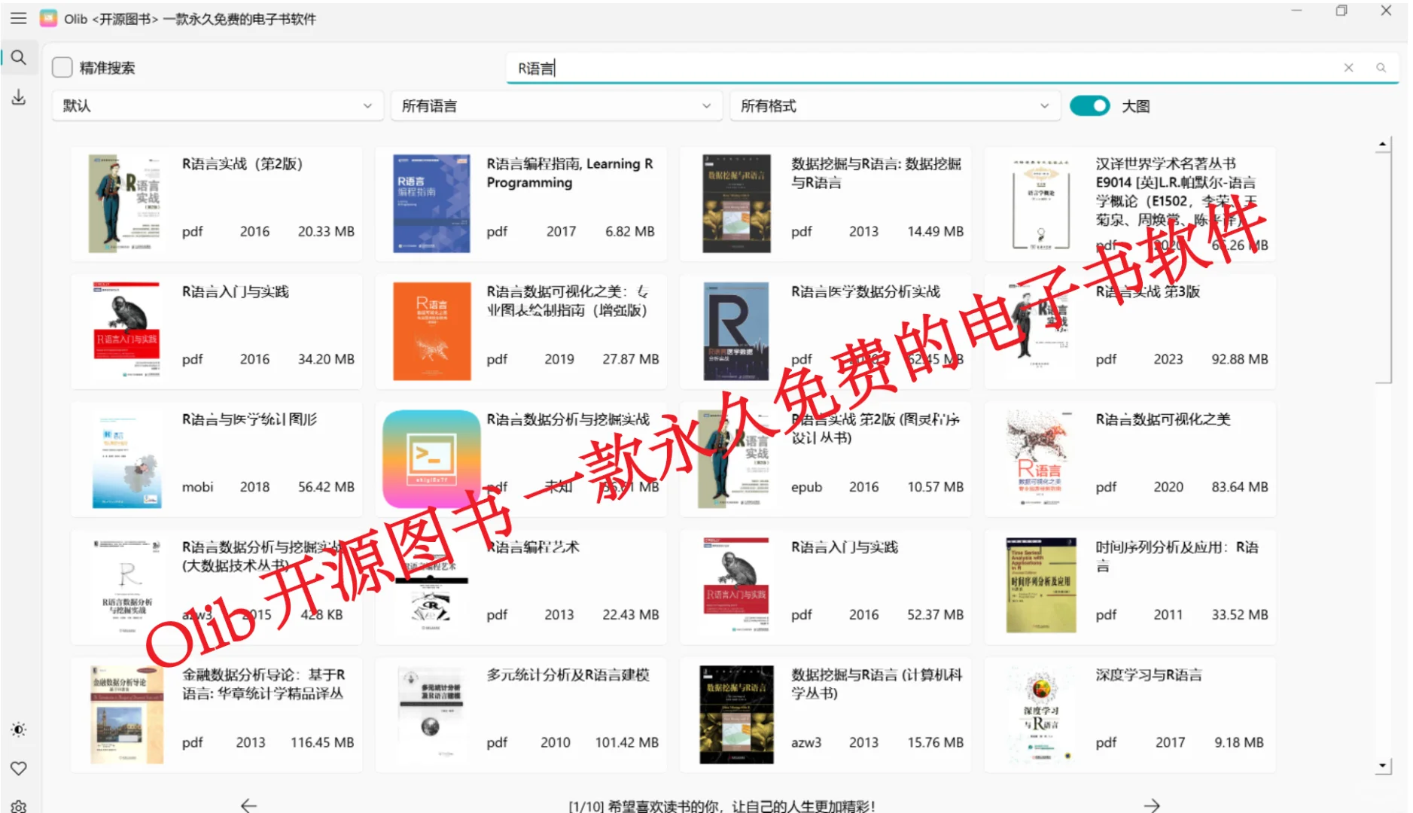Select title R语言实战（第2版）
The height and width of the screenshot is (813, 1413).
[x=242, y=164]
